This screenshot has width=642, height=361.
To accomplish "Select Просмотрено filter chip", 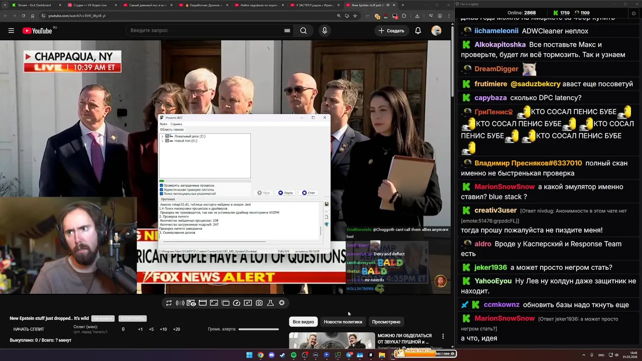I will click(386, 322).
